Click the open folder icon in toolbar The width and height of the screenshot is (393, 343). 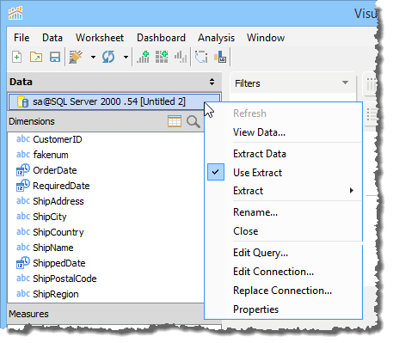36,57
